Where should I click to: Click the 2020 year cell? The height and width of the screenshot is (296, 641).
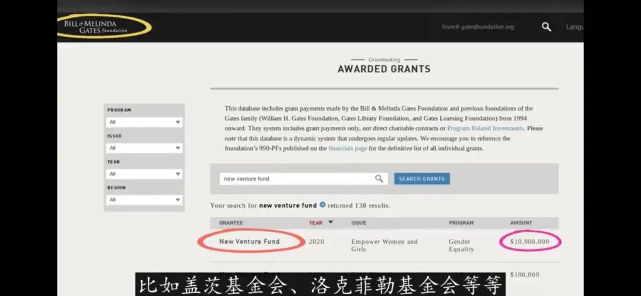point(316,241)
